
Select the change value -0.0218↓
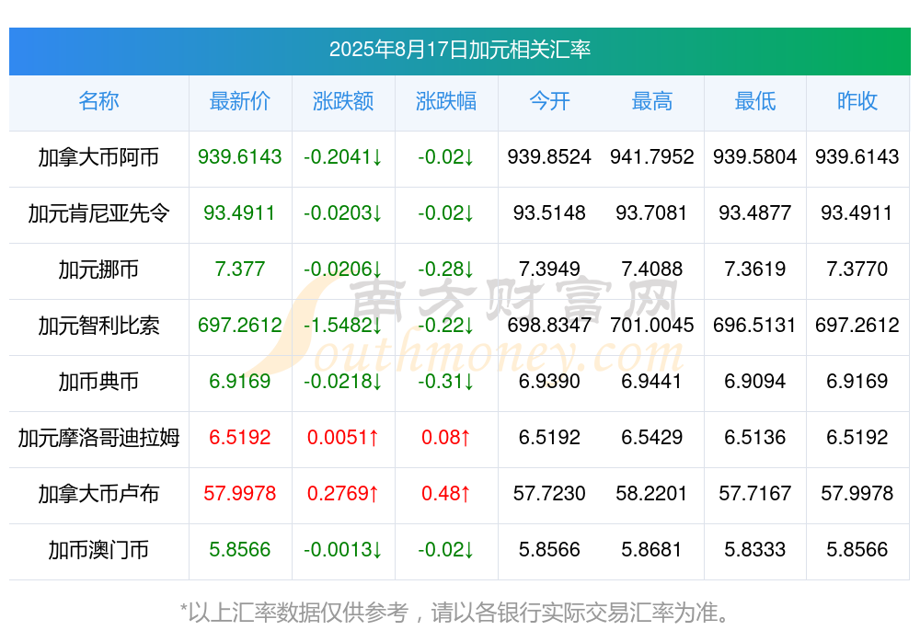tap(343, 382)
